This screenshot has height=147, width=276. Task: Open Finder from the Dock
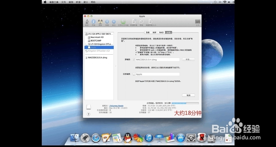click(x=75, y=138)
